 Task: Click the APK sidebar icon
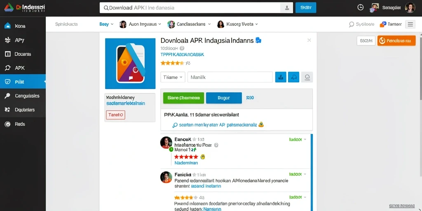point(7,68)
